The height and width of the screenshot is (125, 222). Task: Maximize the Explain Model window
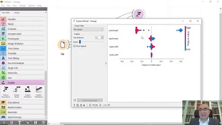[x=190, y=21]
